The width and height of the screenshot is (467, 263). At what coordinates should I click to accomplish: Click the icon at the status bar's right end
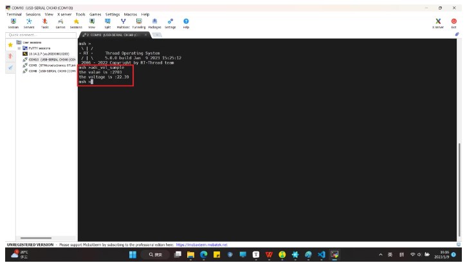point(459,244)
